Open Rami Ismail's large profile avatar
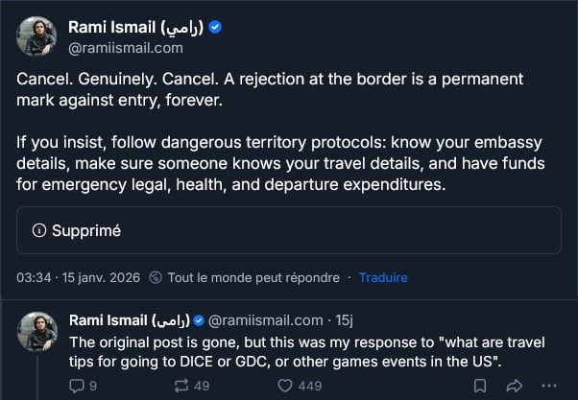Screen dimensions: 578x400 click(37, 36)
